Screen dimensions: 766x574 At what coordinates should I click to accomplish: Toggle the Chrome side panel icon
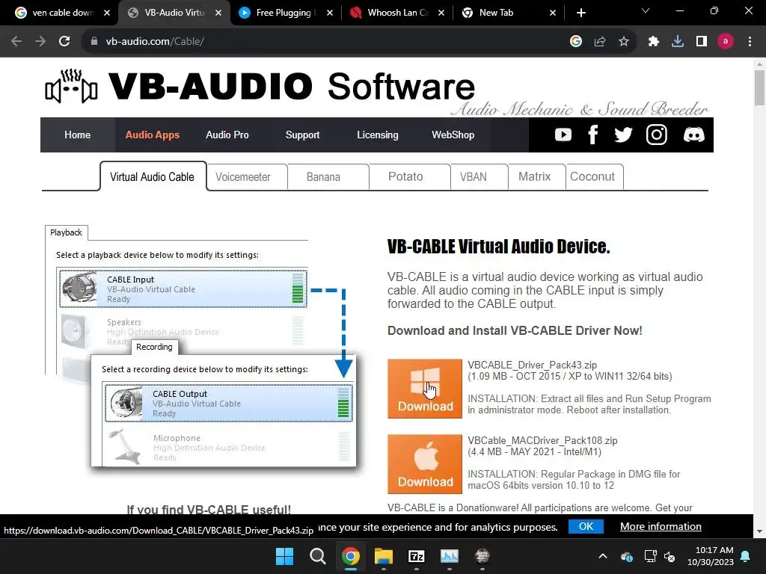[x=702, y=42]
